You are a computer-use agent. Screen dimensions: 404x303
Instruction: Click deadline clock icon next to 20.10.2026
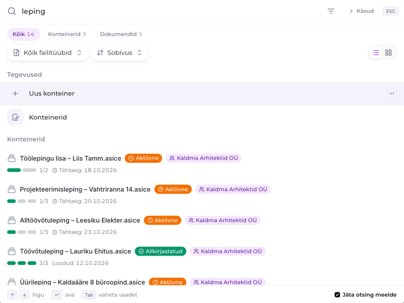pos(55,201)
